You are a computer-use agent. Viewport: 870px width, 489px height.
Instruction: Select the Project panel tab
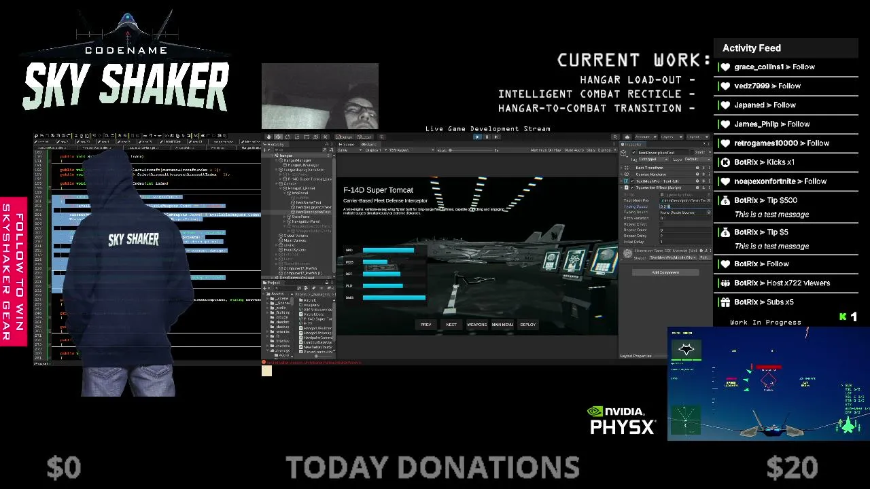(x=274, y=283)
